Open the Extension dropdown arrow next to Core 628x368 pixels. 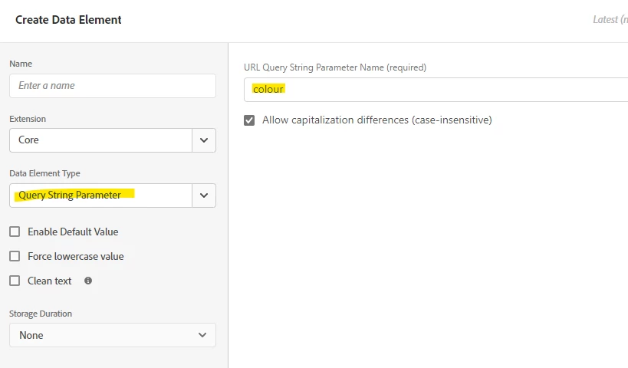204,140
